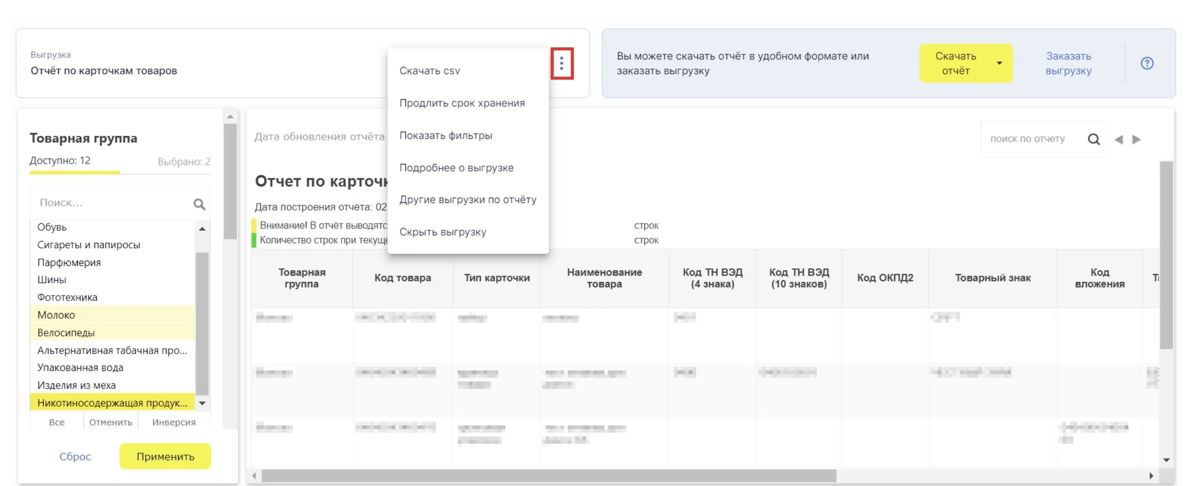The image size is (1190, 486).
Task: Toggle the Велосипеды product group selection
Action: pyautogui.click(x=66, y=333)
